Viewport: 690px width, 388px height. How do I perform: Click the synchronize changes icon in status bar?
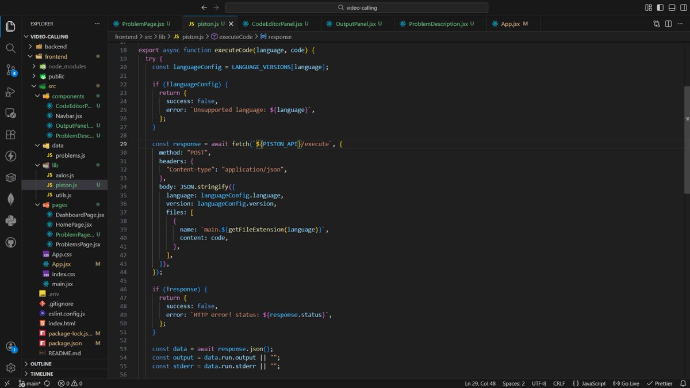point(46,383)
